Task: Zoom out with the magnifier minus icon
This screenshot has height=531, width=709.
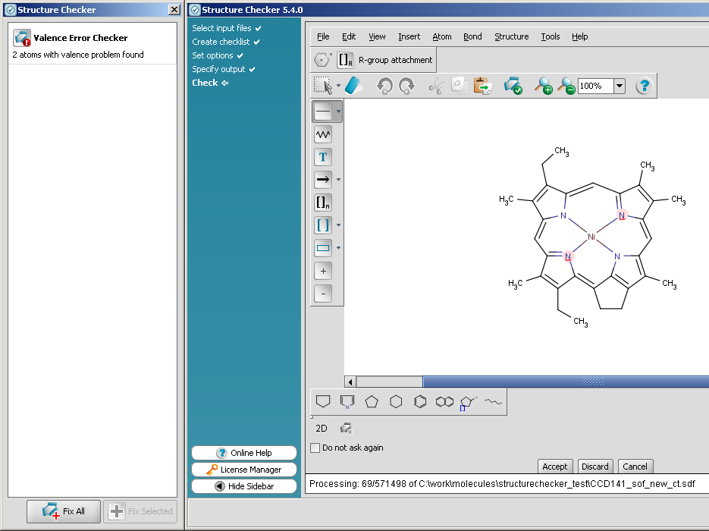Action: coord(566,86)
